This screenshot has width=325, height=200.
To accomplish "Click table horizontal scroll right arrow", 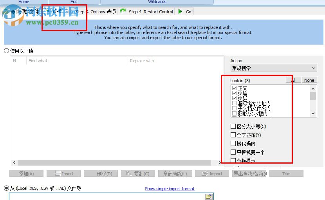I will point(220,163).
